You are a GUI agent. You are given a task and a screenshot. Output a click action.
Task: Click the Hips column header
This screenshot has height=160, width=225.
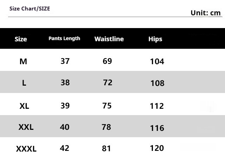point(155,39)
